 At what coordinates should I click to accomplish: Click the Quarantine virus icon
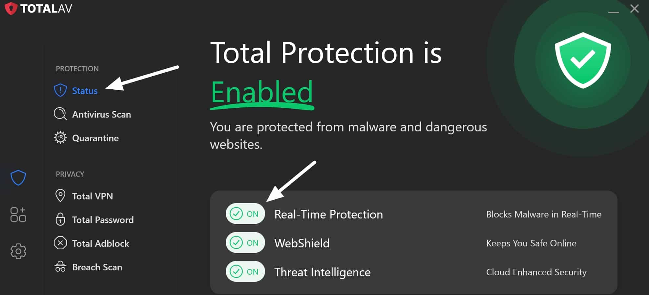point(60,138)
